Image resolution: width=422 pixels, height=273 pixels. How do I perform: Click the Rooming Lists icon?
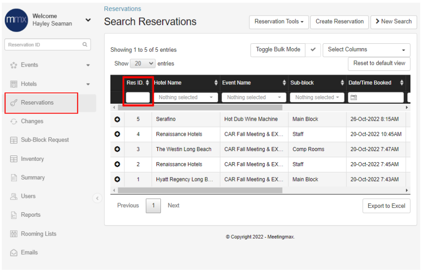(x=14, y=234)
